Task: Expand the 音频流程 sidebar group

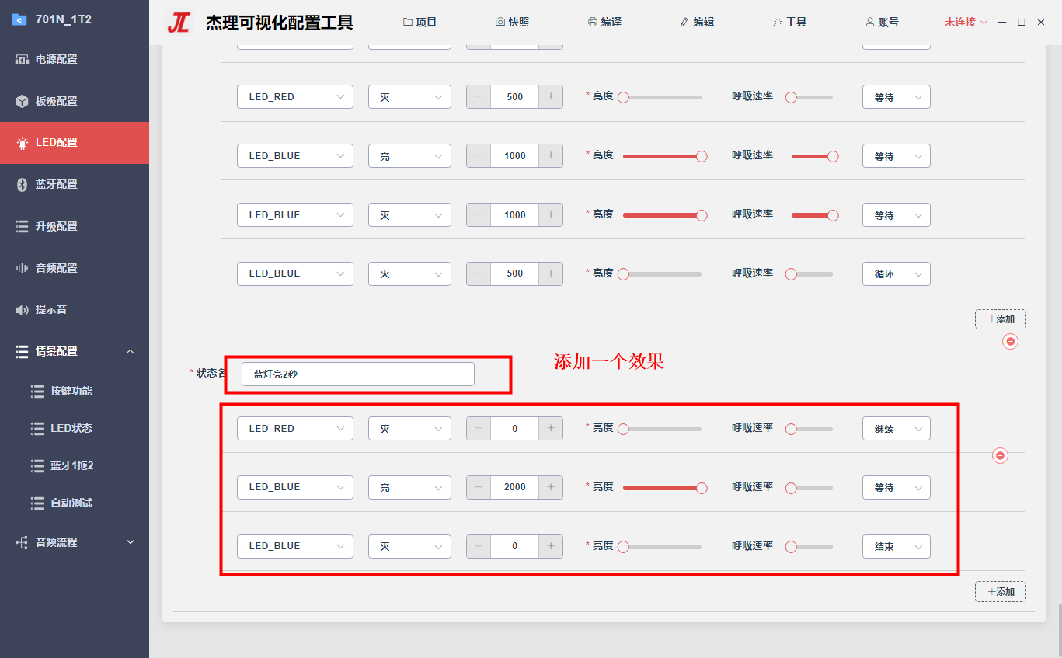Action: click(x=75, y=542)
